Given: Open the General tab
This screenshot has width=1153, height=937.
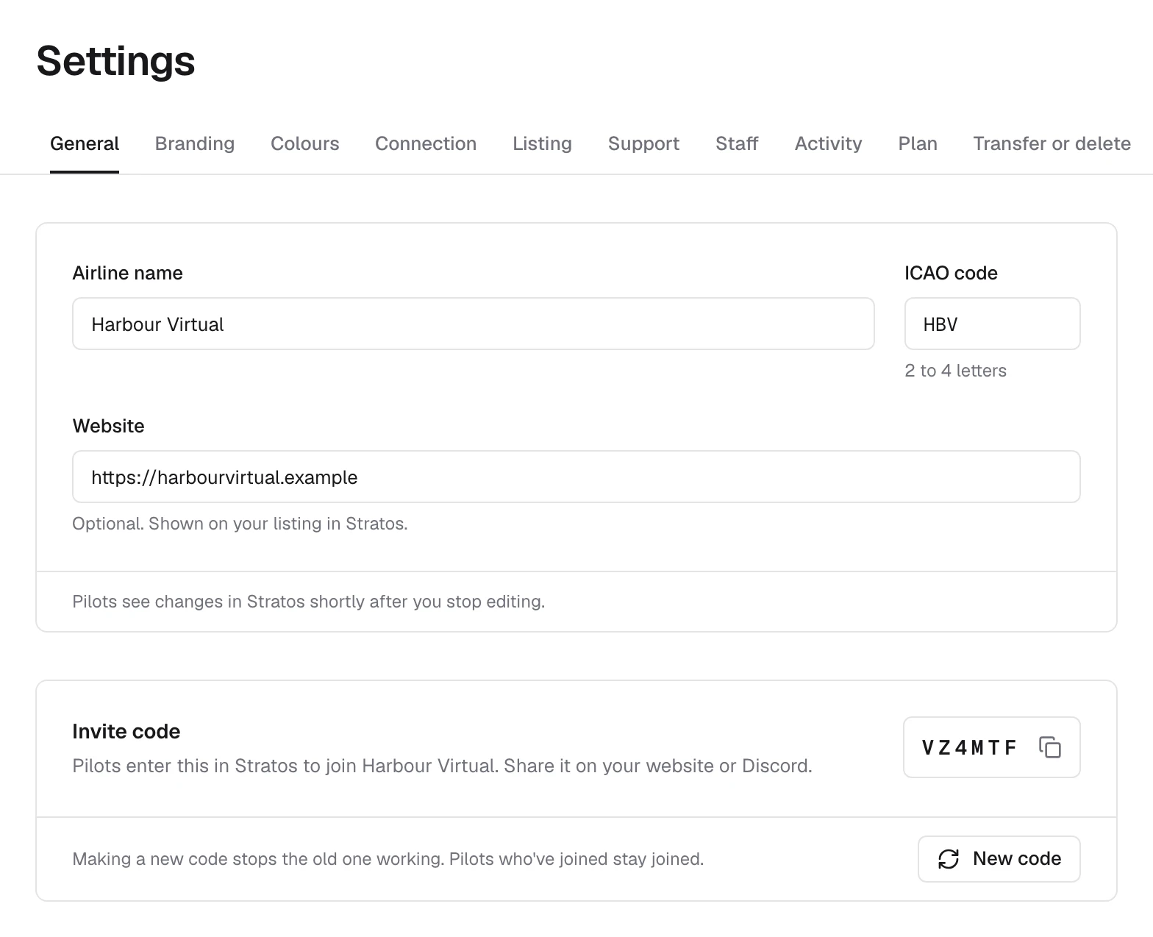Looking at the screenshot, I should pos(85,143).
